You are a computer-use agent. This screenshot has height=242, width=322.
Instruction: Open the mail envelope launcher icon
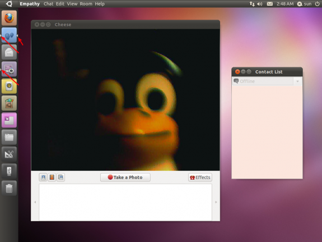10,52
